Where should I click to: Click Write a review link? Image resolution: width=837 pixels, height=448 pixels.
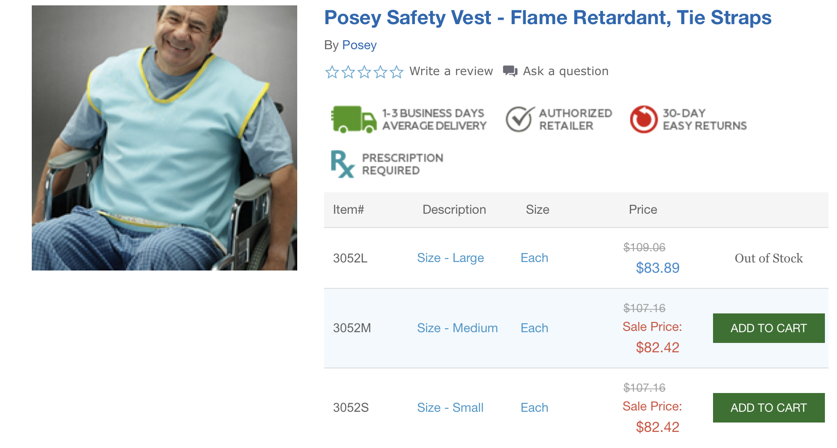(451, 71)
